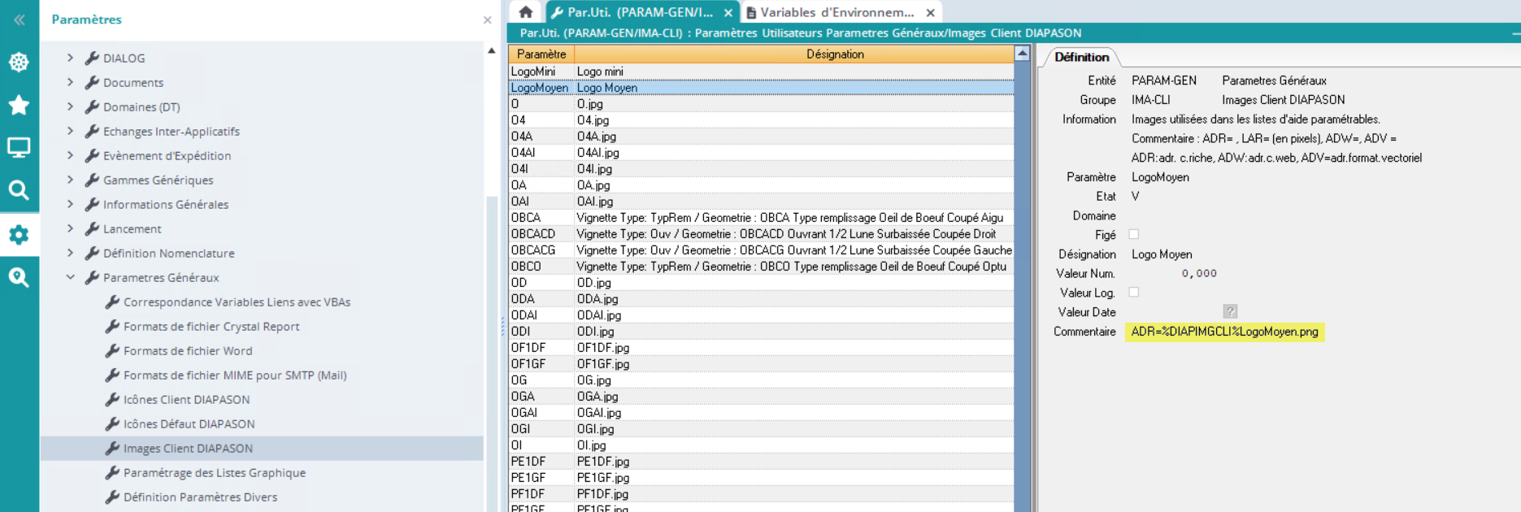Screen dimensions: 1521x512
Task: Click the ship wheel icon in sidebar
Action: 19,63
